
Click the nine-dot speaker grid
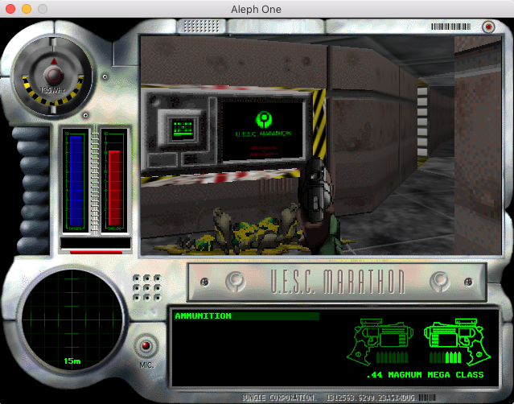click(x=147, y=287)
